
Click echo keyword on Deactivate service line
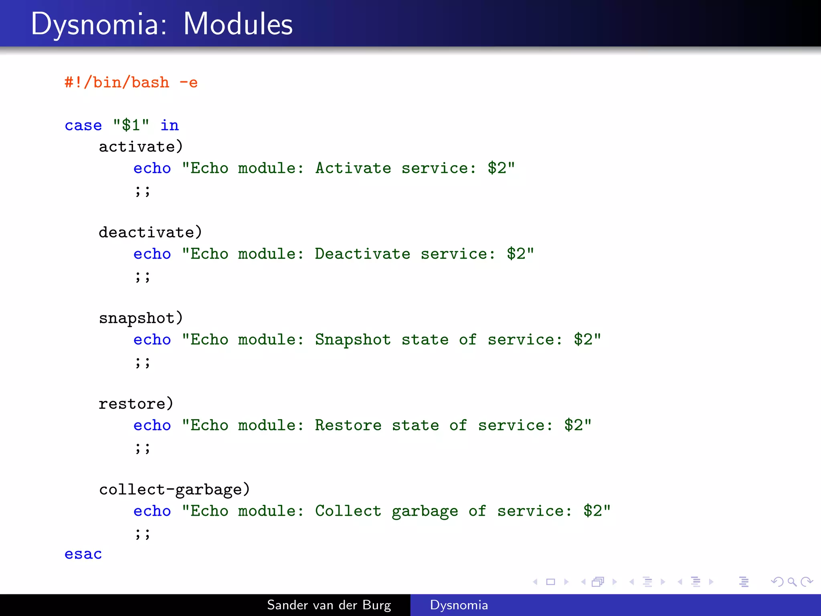(x=152, y=253)
